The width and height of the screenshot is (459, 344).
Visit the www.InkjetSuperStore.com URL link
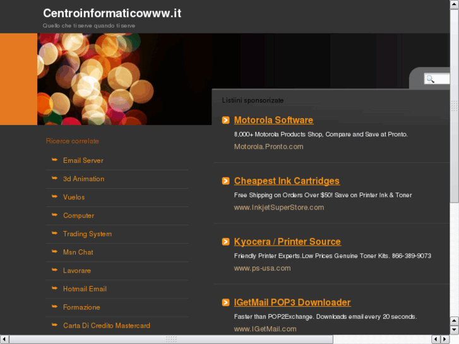click(278, 208)
